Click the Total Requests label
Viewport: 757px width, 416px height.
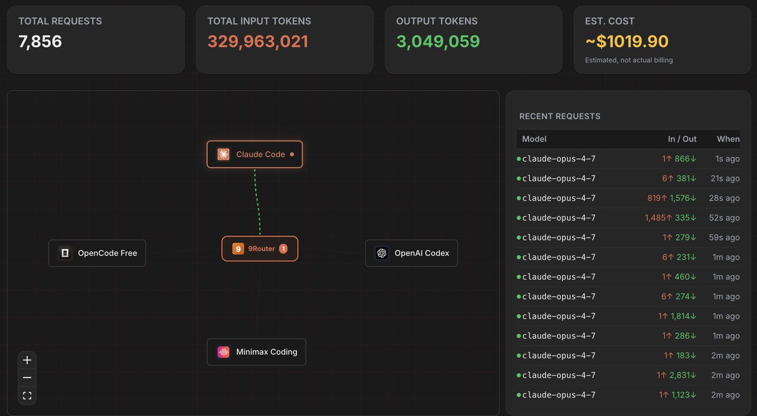[60, 21]
